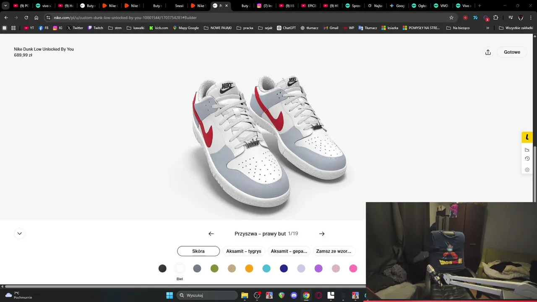Open the Twitch bookmark

pyautogui.click(x=95, y=28)
